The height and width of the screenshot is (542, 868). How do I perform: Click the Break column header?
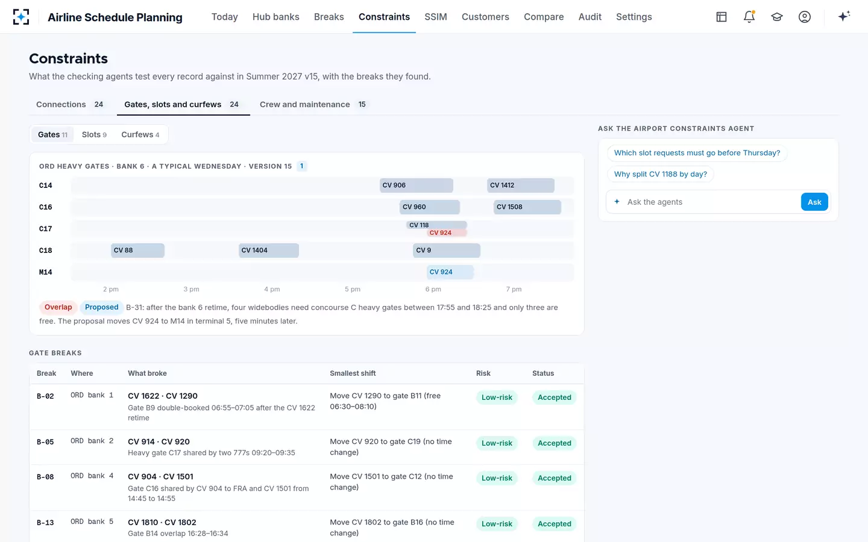(x=46, y=373)
